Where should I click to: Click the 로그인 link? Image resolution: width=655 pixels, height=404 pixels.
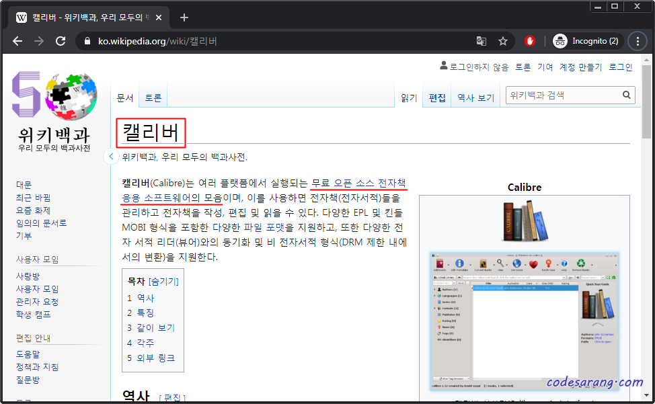620,67
